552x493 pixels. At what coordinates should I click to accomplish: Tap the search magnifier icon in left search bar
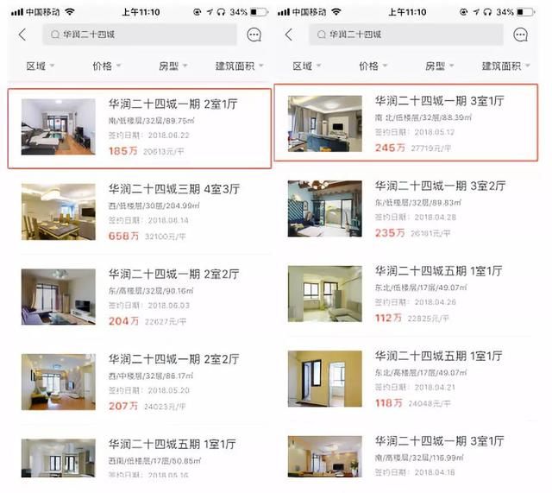pyautogui.click(x=55, y=35)
